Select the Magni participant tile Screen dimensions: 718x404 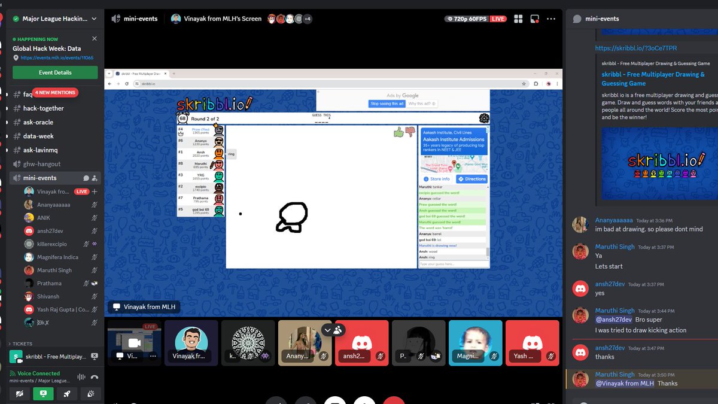476,343
